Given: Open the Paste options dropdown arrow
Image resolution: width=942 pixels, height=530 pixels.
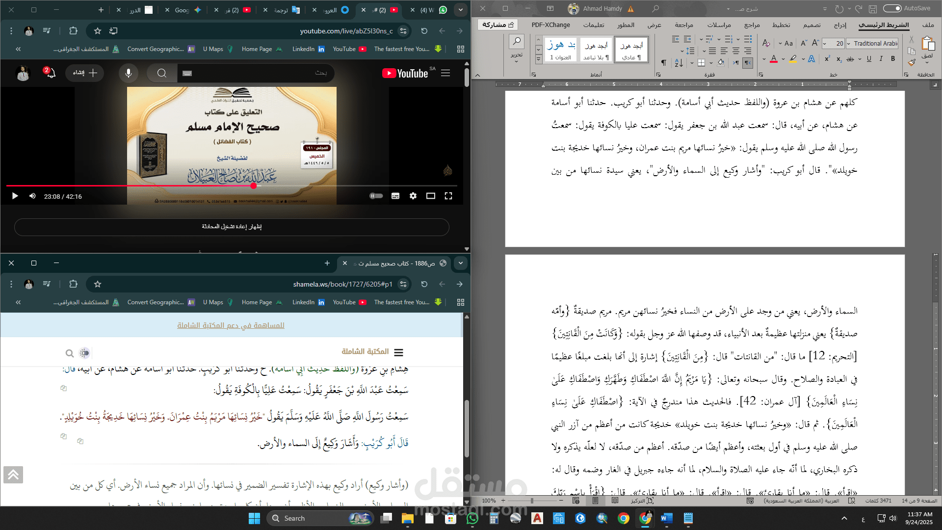Looking at the screenshot, I should [927, 62].
